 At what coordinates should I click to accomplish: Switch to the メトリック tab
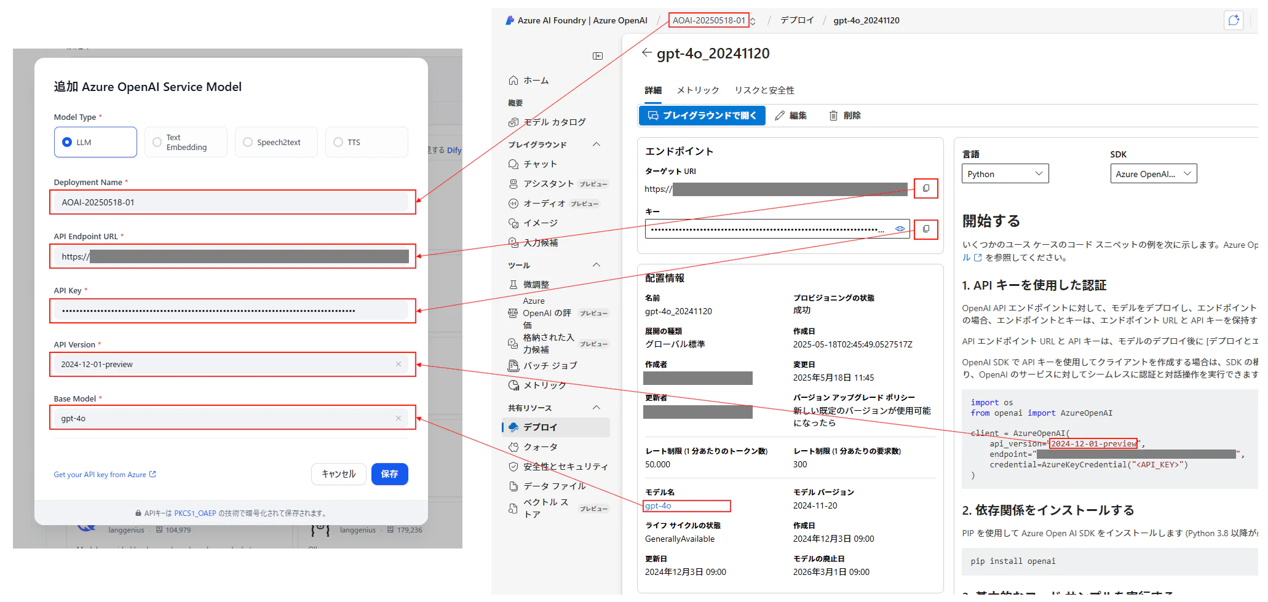(x=698, y=90)
